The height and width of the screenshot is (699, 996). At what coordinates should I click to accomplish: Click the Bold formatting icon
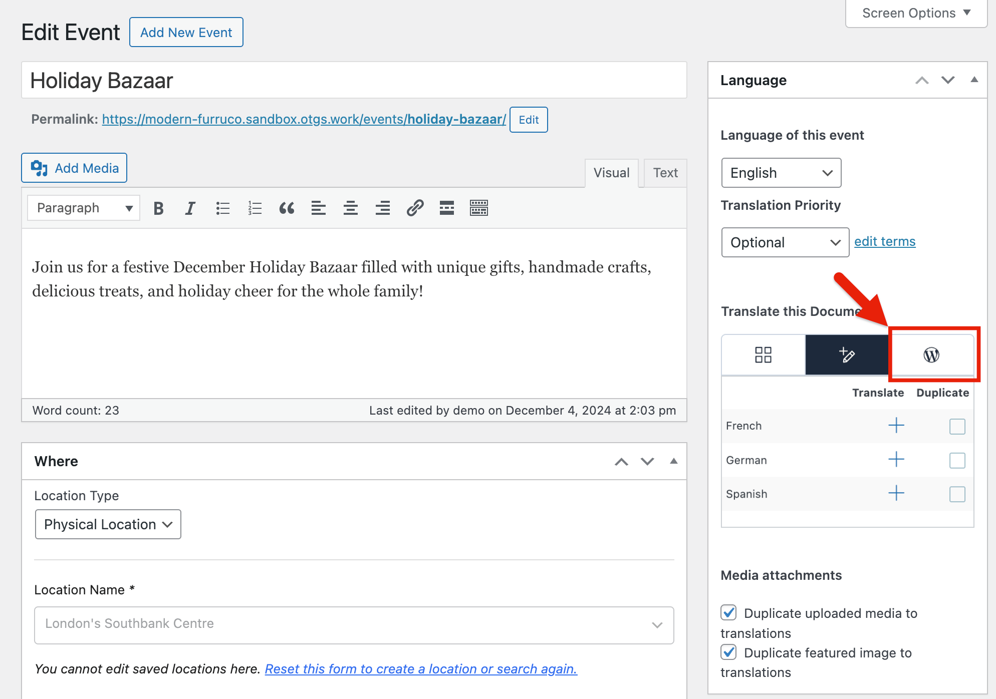tap(158, 208)
